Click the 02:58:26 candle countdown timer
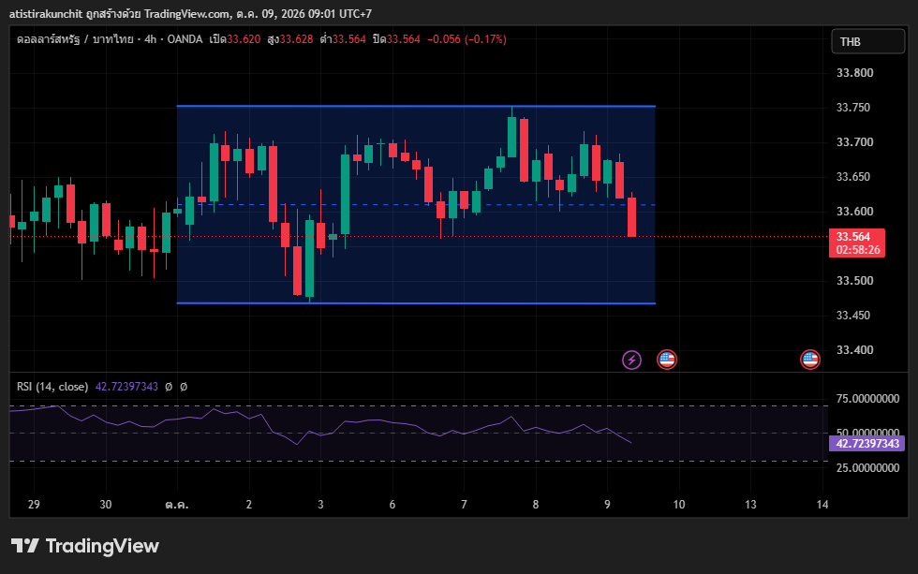Screen dimensions: 918x574 pyautogui.click(x=858, y=250)
